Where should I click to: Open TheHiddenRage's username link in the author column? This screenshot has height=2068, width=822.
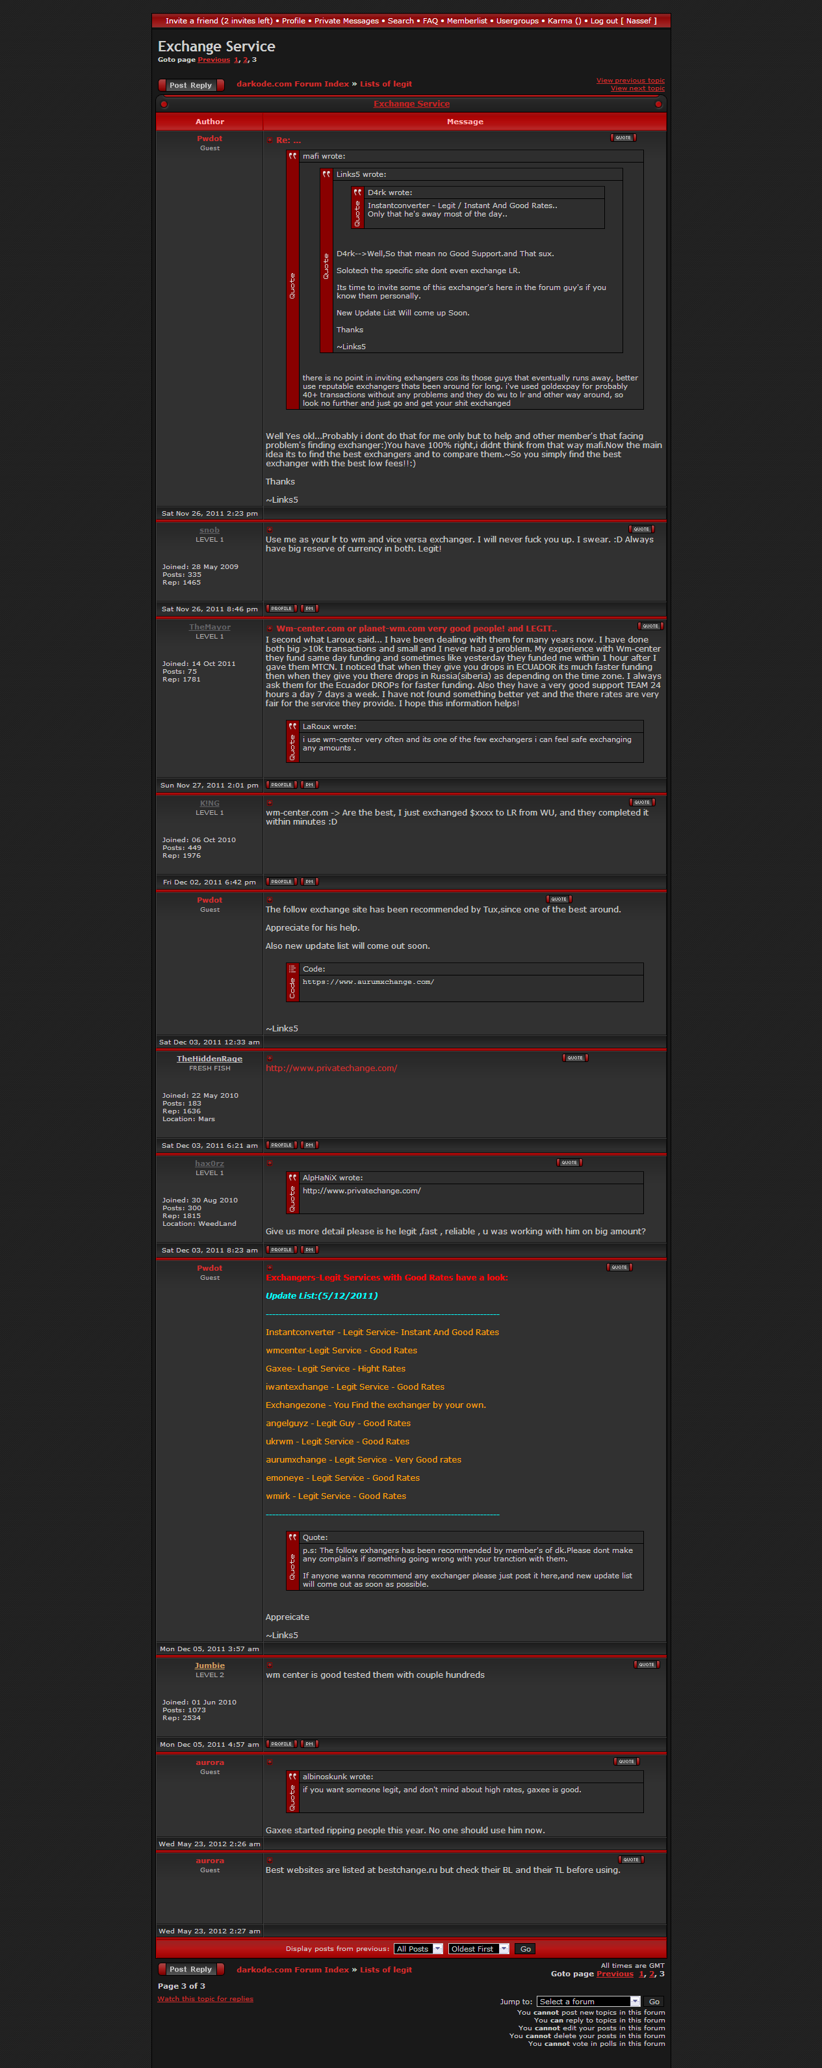point(209,1058)
